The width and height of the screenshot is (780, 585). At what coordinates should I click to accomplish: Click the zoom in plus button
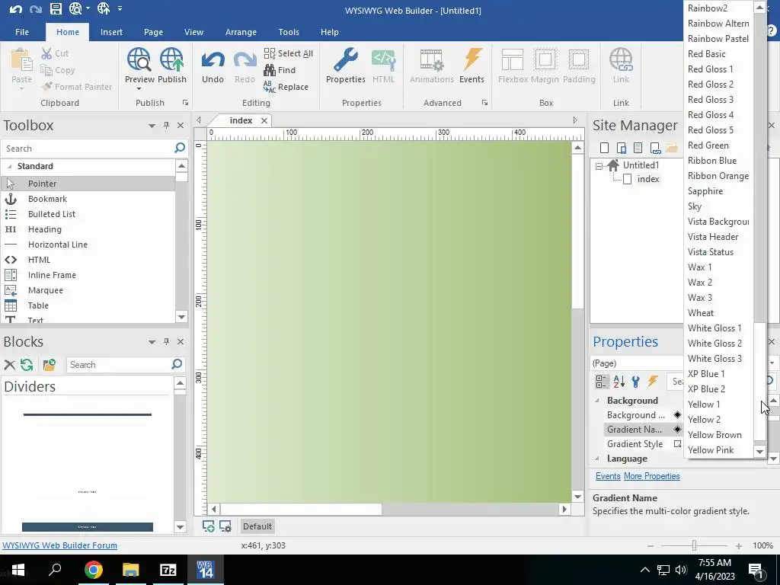[739, 545]
